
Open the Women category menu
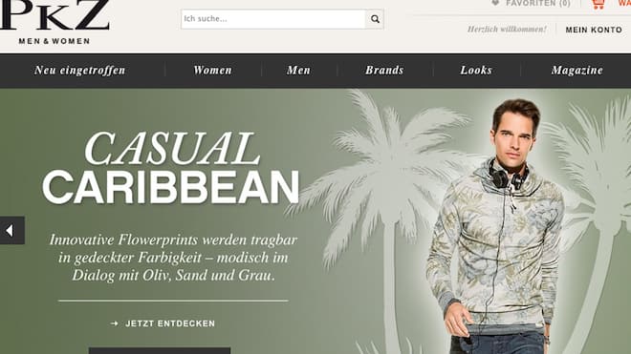[212, 71]
